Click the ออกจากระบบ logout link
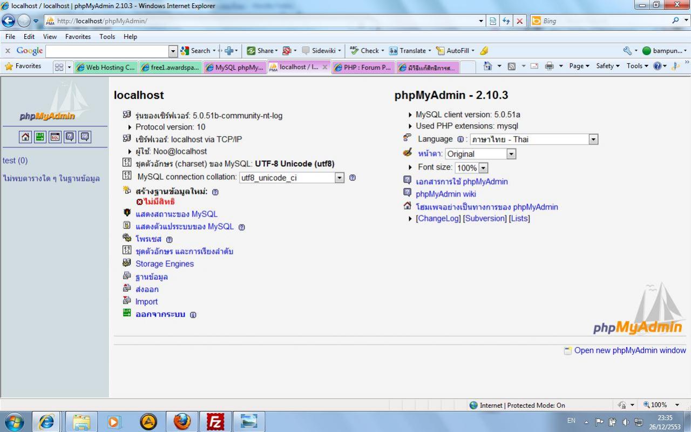The image size is (691, 432). [160, 314]
